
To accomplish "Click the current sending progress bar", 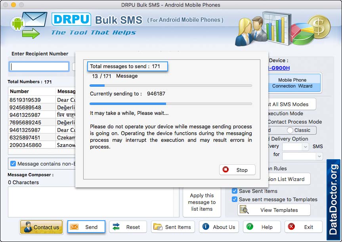I will tap(171, 104).
